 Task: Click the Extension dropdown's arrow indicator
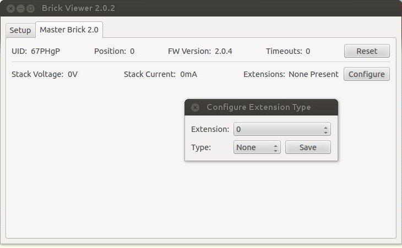pyautogui.click(x=325, y=130)
